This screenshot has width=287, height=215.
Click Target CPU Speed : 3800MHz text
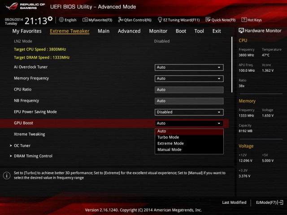click(x=40, y=49)
